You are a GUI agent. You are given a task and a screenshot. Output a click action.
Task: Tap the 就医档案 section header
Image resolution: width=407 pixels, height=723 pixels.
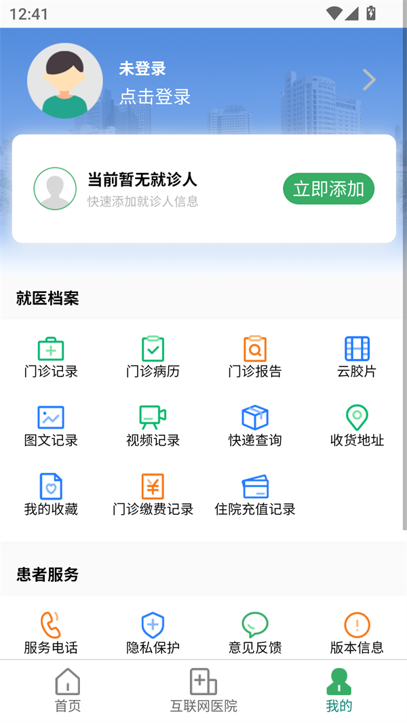click(47, 298)
